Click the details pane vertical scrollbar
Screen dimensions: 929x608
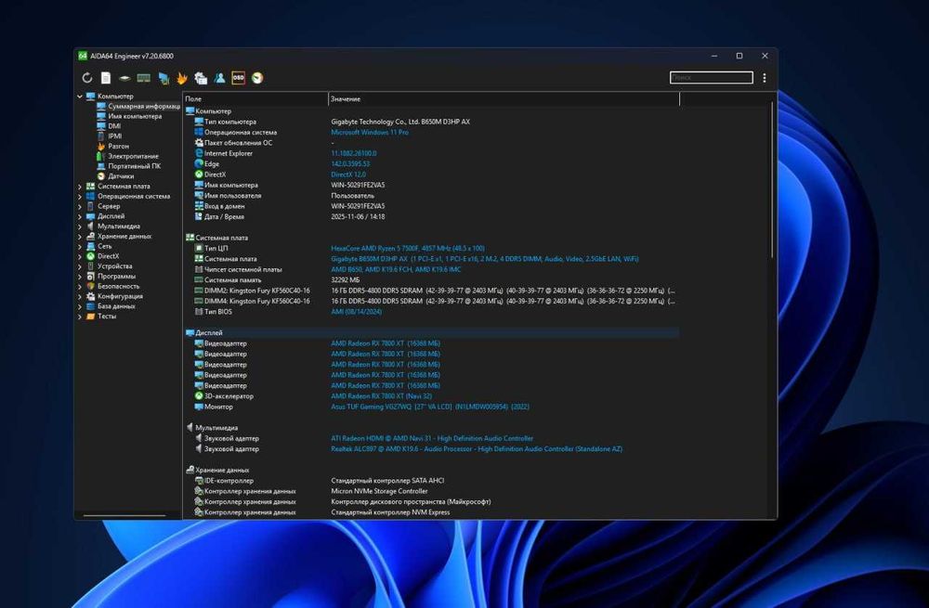click(x=772, y=181)
